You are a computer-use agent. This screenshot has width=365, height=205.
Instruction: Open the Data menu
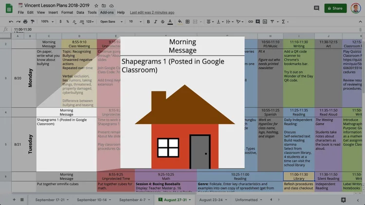tap(80, 12)
